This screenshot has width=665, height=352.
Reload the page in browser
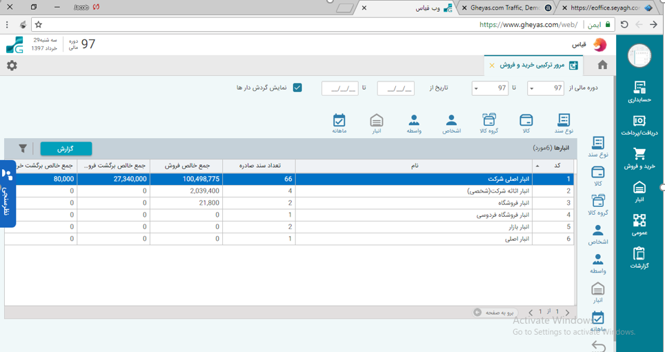point(624,25)
